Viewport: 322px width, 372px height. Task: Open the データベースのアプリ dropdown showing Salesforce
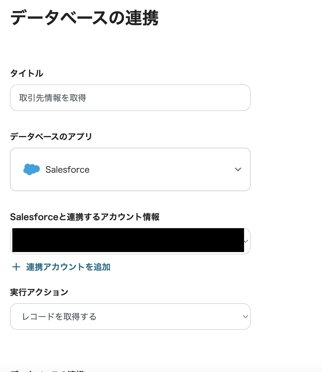(130, 169)
